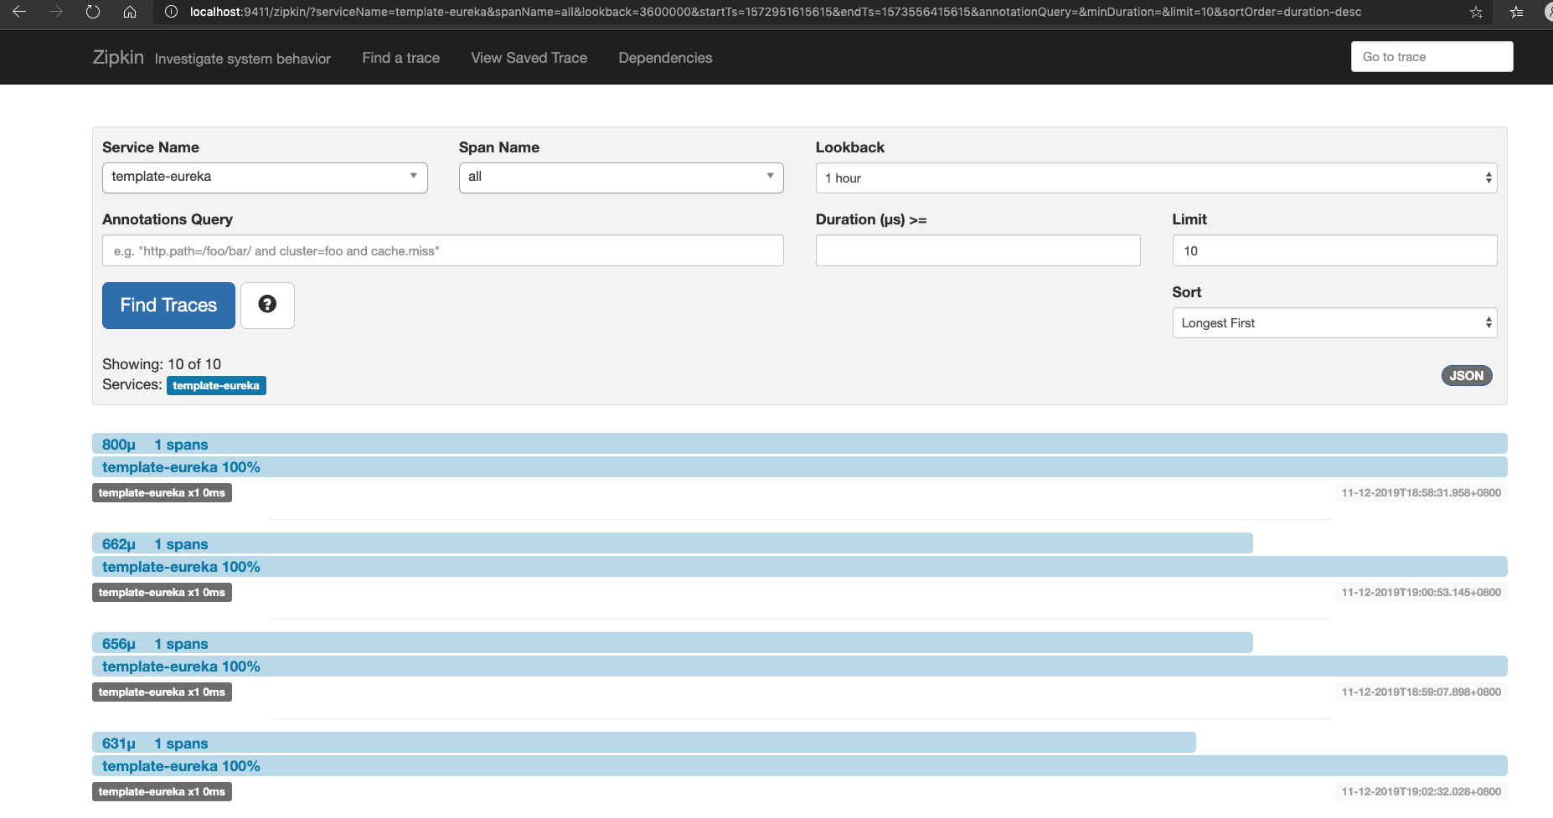Viewport: 1553px width, 818px height.
Task: Open the Dependencies tab
Action: [665, 58]
